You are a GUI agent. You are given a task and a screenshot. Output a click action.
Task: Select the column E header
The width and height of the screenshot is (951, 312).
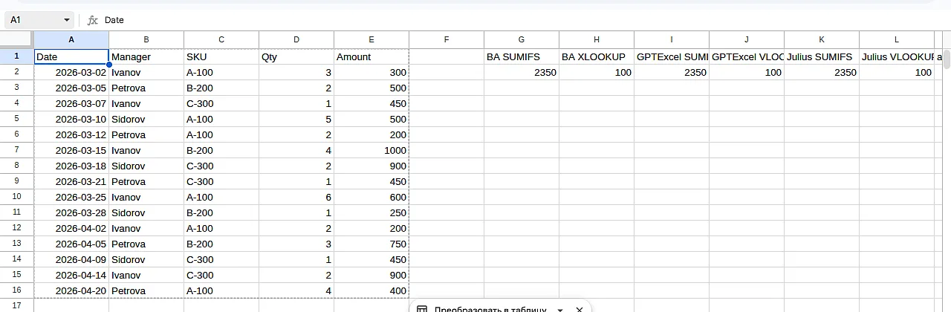pos(371,39)
